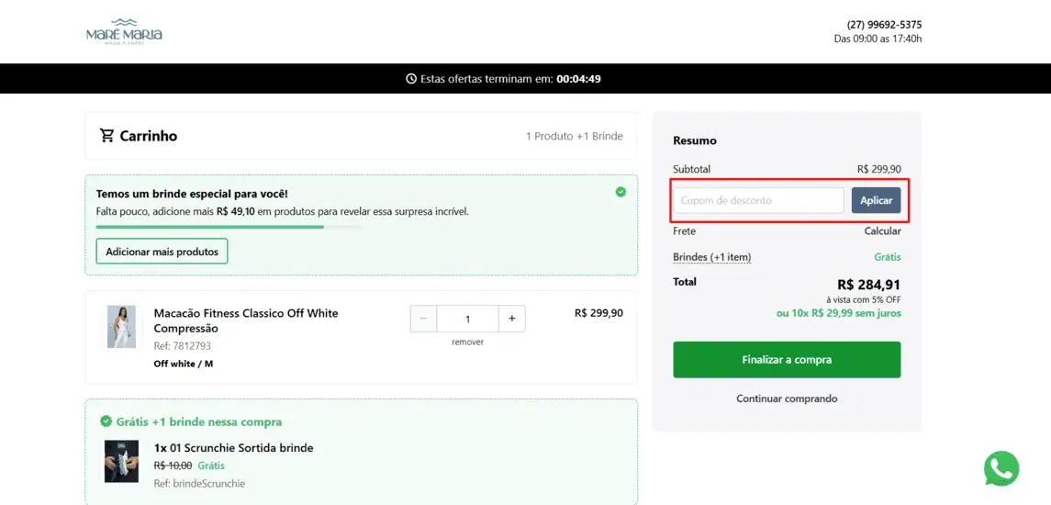
Task: Open the Scrunchie Sortida gift thumbnail
Action: coord(121,461)
